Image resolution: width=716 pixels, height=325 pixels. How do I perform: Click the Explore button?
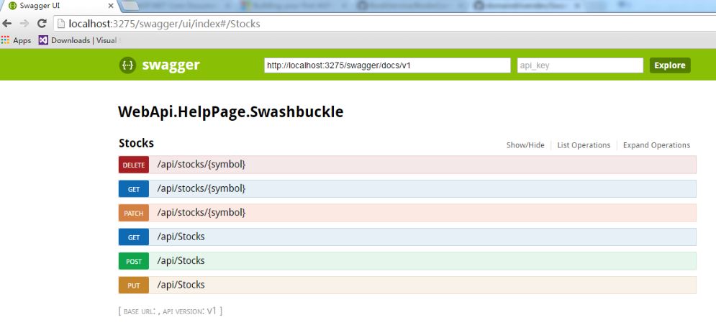coord(670,65)
